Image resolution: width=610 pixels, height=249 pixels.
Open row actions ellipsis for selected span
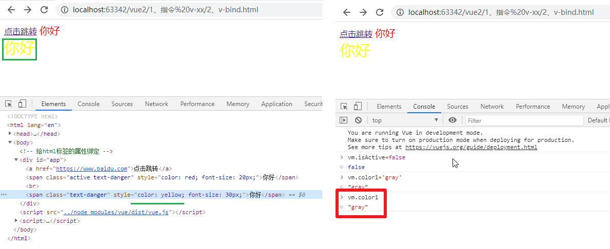[4, 195]
